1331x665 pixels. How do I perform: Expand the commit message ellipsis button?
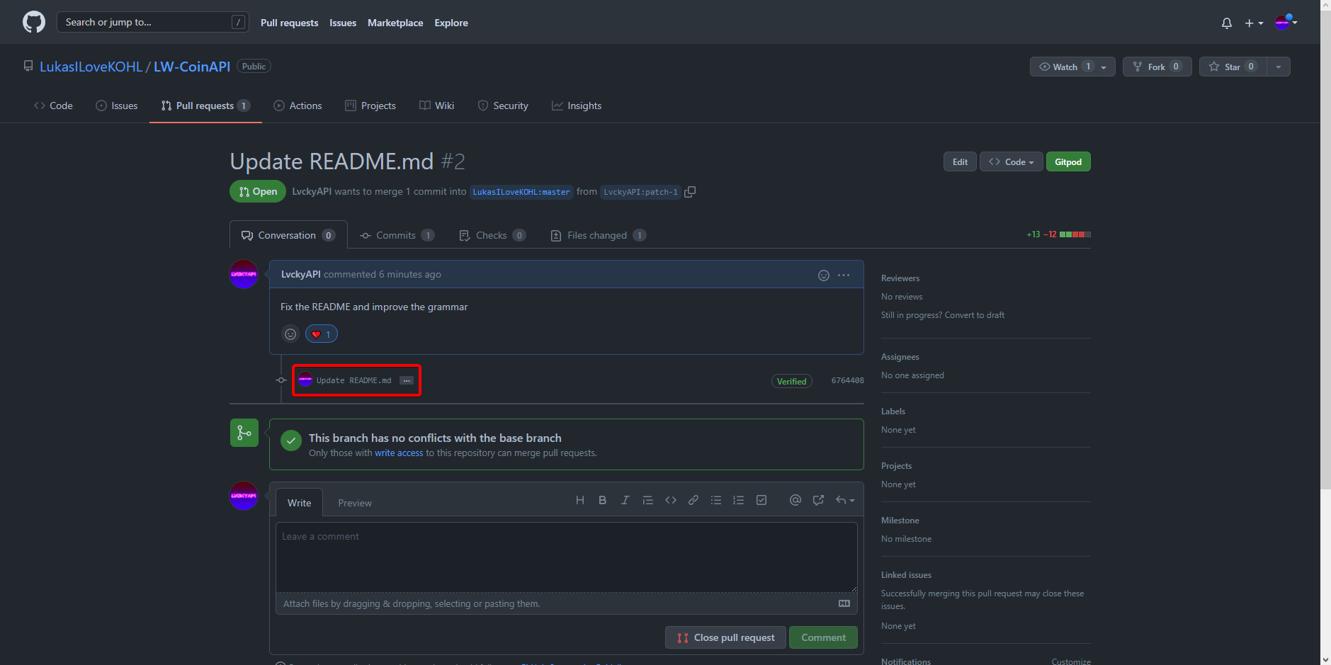point(407,380)
